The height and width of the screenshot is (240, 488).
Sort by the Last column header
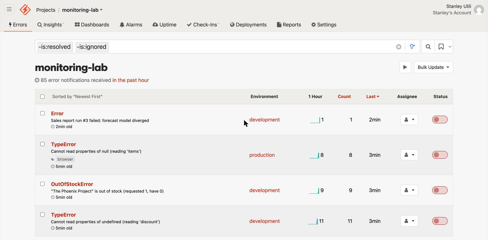pyautogui.click(x=373, y=96)
